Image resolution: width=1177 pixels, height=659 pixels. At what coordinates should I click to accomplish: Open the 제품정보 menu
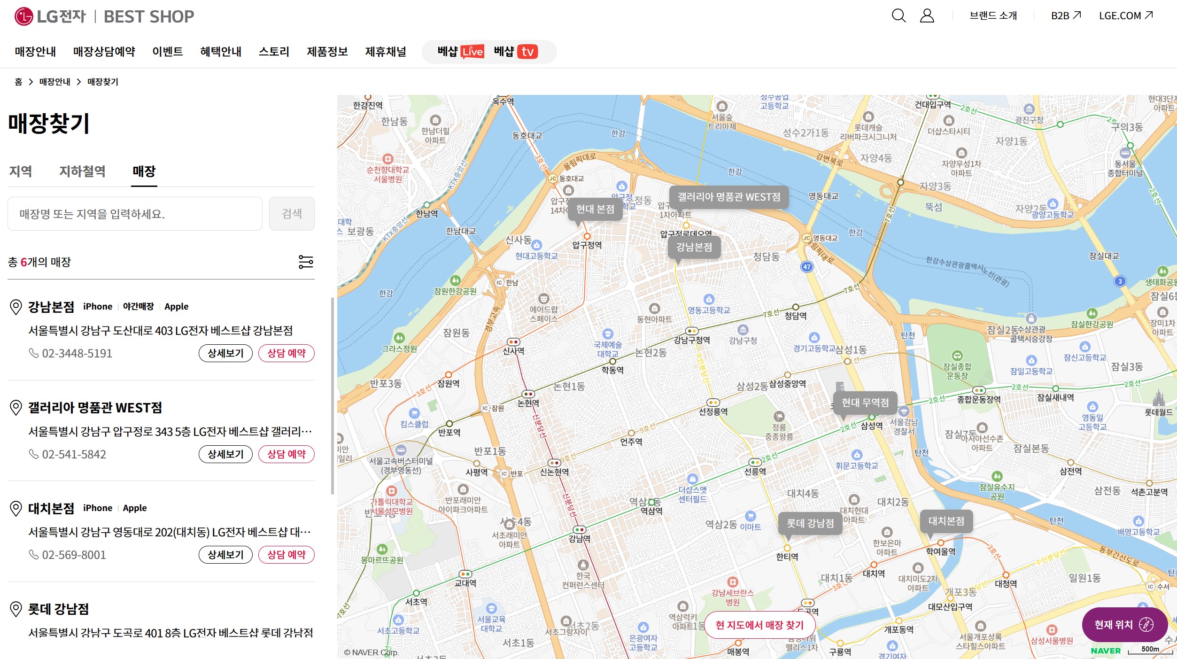click(x=327, y=52)
